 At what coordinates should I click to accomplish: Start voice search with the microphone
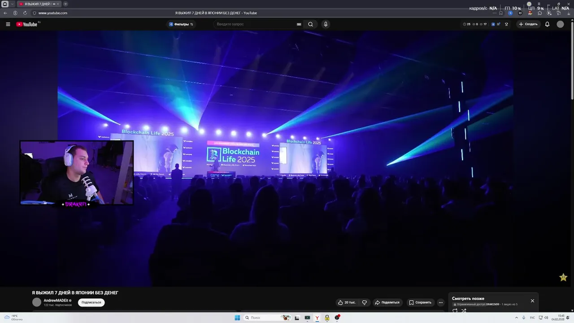tap(326, 24)
